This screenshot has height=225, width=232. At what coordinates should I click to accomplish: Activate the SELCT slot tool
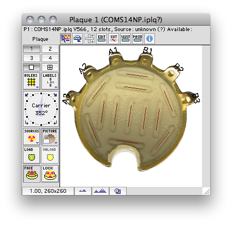coord(126,39)
